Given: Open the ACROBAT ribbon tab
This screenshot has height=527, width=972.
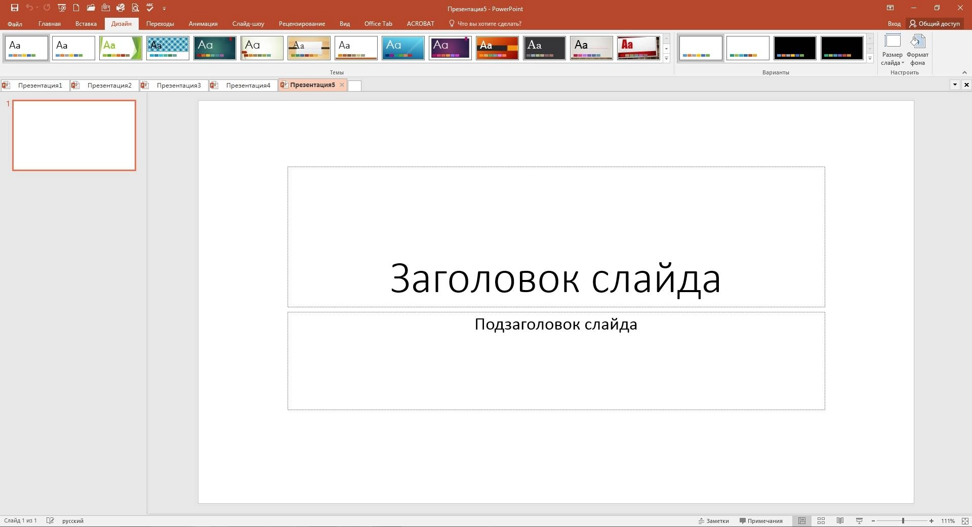Looking at the screenshot, I should pyautogui.click(x=421, y=24).
